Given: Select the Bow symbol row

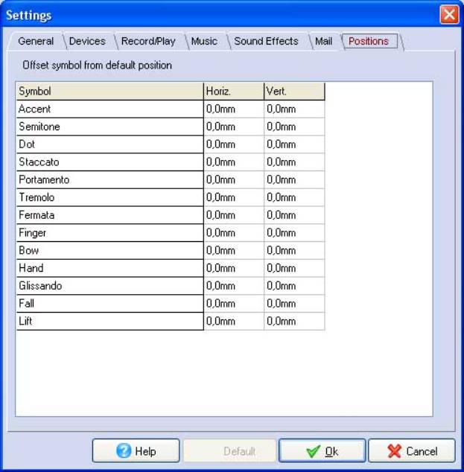Looking at the screenshot, I should coord(110,250).
